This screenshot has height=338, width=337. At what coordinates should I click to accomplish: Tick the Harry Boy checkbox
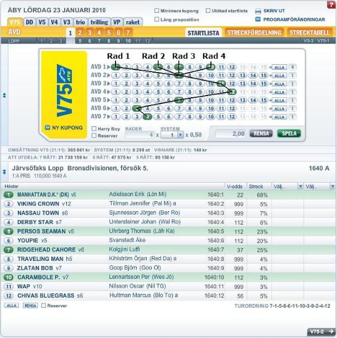pos(94,128)
